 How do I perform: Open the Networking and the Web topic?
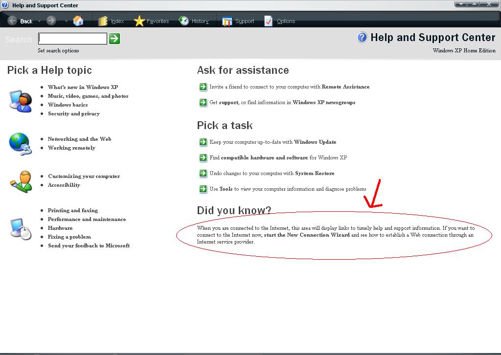pos(79,139)
